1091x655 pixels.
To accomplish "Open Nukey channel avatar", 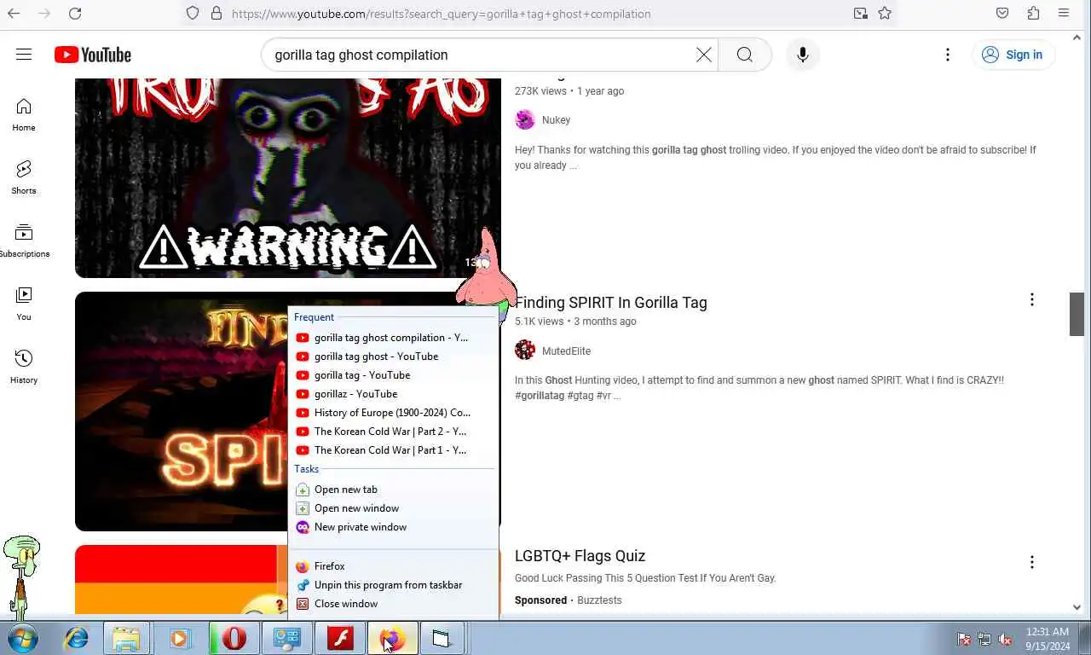I will click(525, 120).
